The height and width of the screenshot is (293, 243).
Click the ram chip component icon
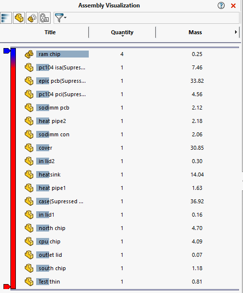click(29, 54)
